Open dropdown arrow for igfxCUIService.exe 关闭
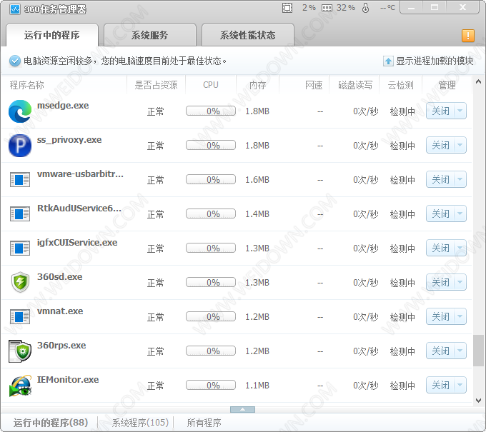The image size is (486, 432). [460, 248]
